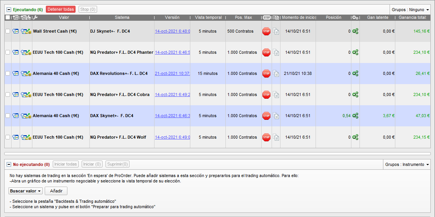Open document copy icon for DAX Skynet+- row
The width and height of the screenshot is (435, 217).
[x=276, y=116]
